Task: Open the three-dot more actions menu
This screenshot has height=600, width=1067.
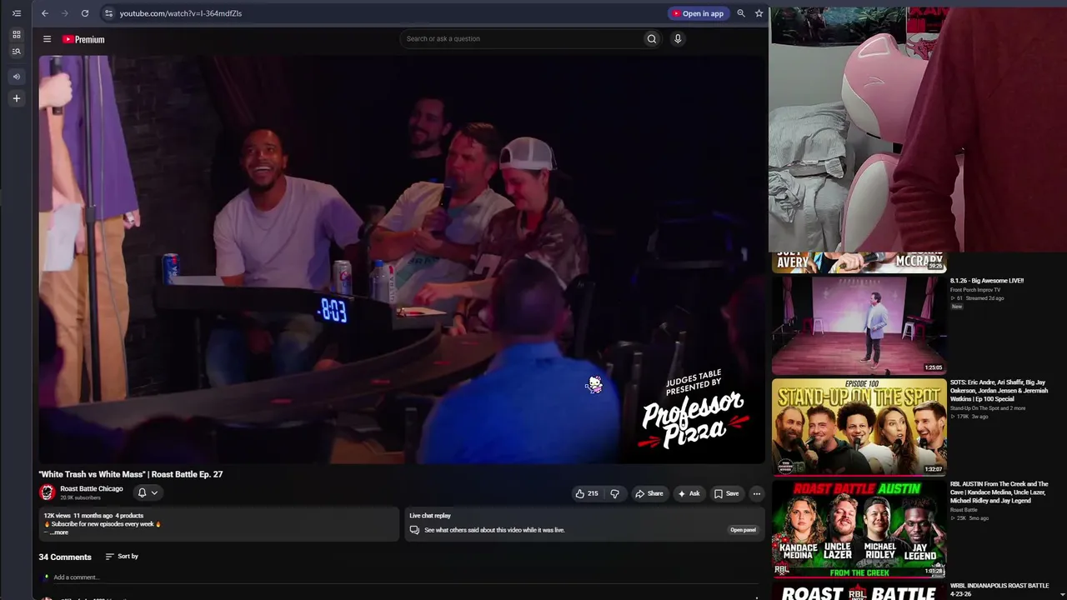Action: tap(757, 493)
